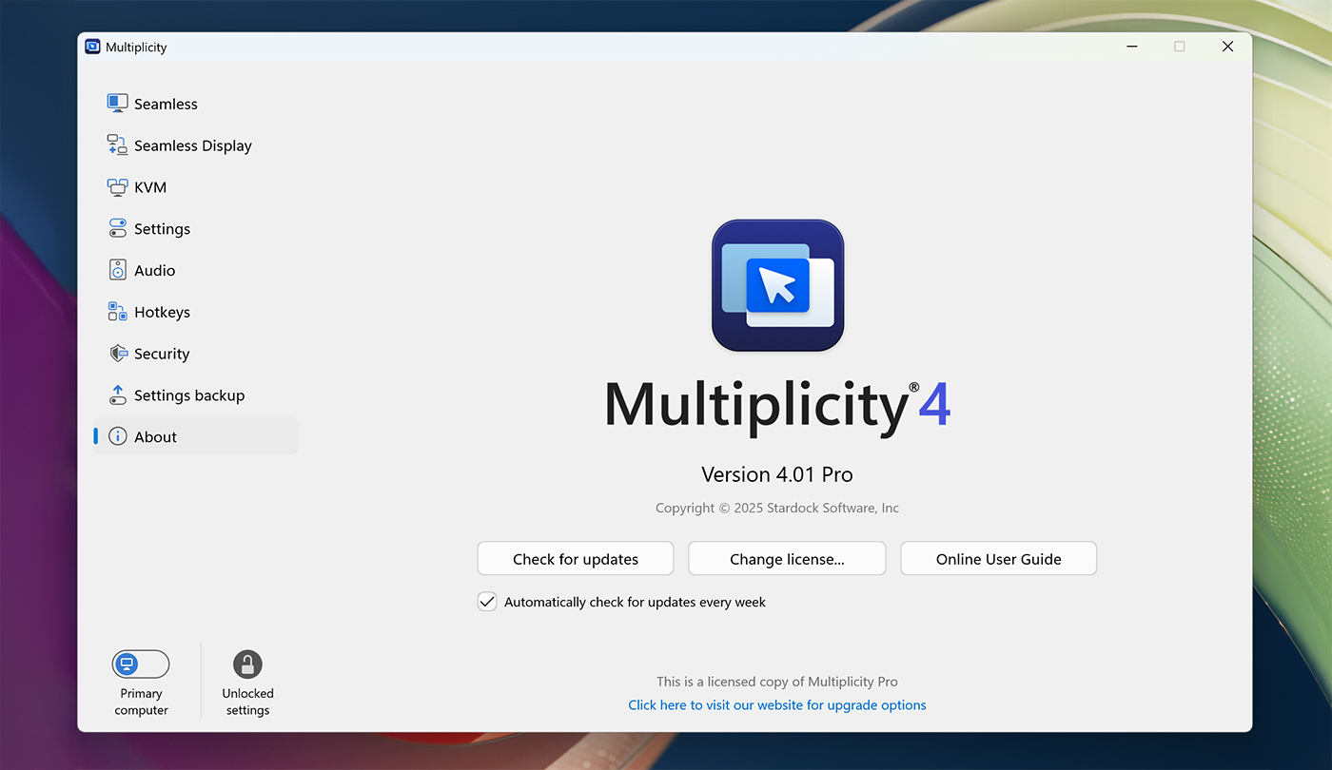Click the Security shield icon

[x=116, y=353]
